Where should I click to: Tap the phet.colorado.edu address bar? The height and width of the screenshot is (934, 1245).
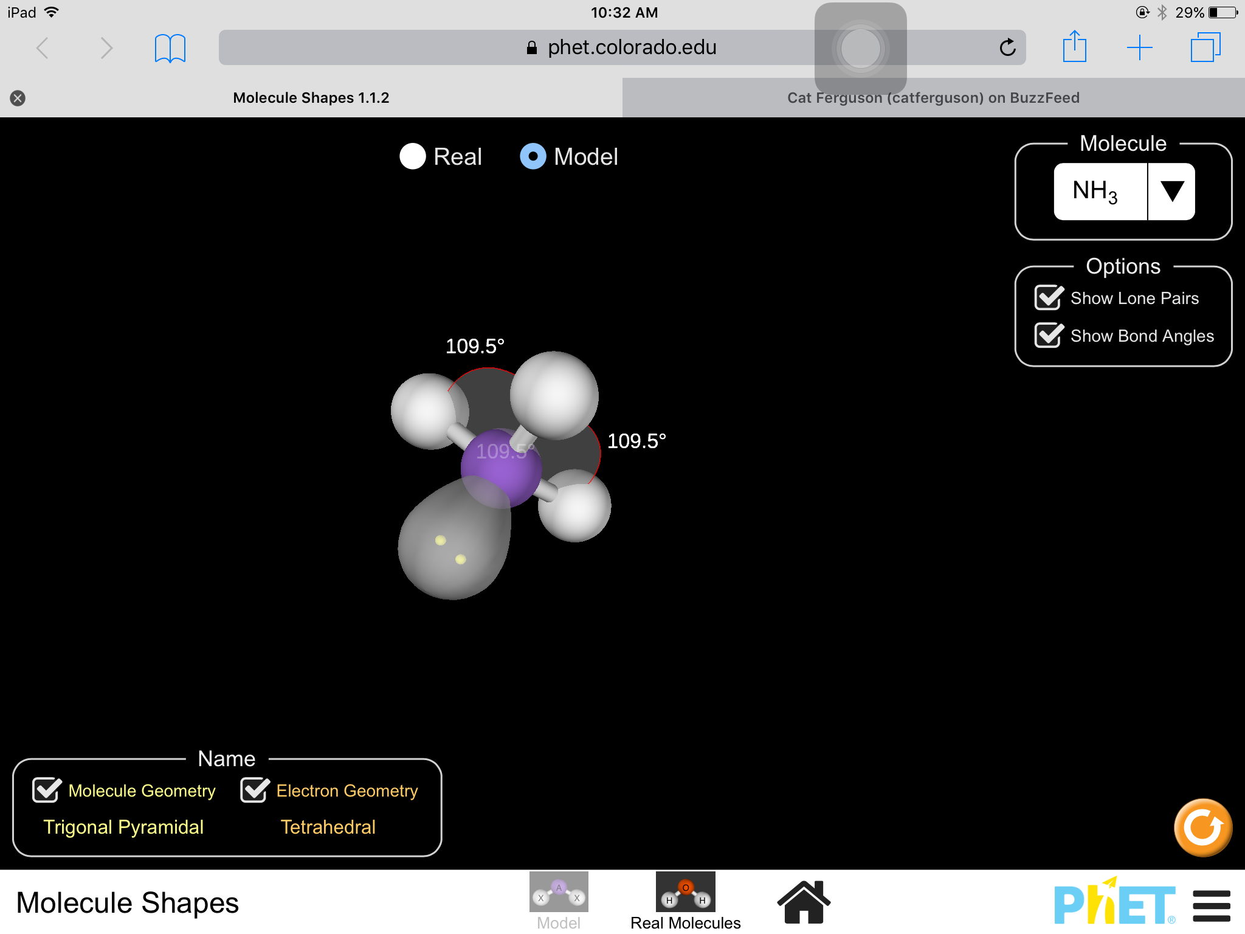[620, 47]
